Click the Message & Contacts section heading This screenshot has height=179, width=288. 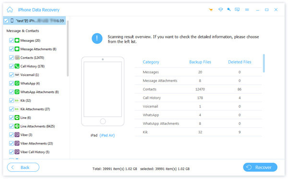click(x=23, y=31)
